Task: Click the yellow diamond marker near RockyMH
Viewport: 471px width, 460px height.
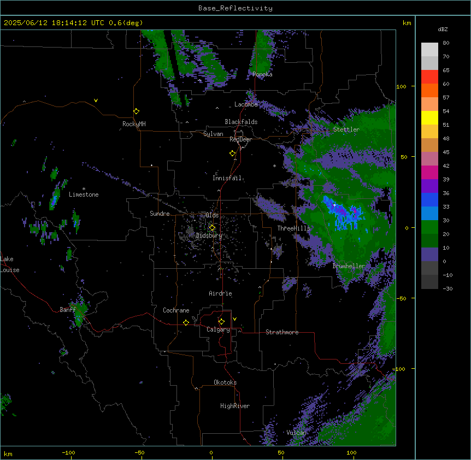Action: [x=136, y=111]
